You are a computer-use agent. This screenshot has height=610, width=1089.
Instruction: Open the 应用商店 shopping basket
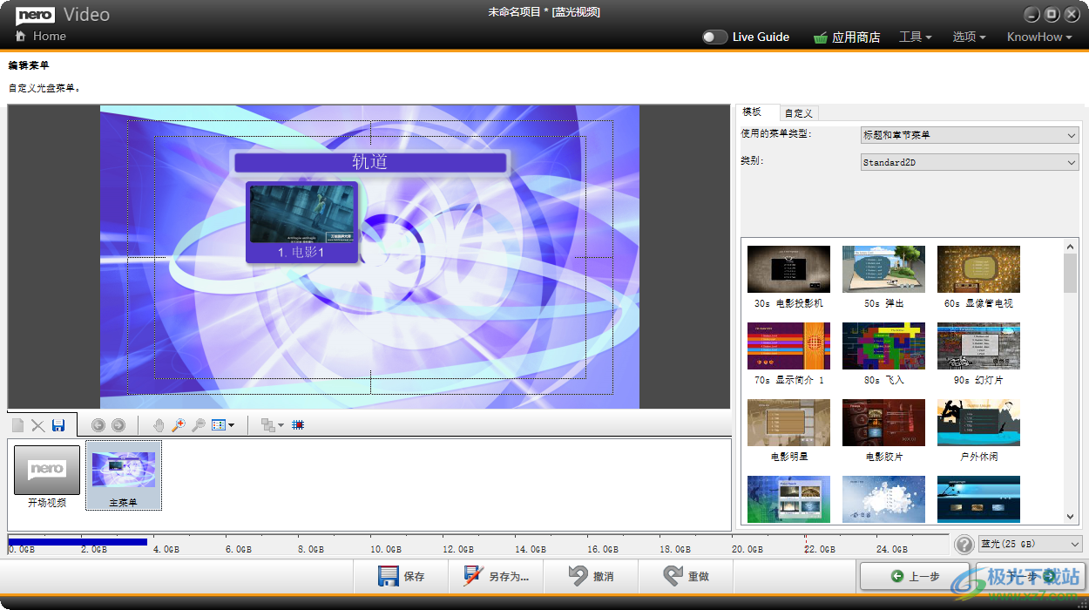coord(821,37)
